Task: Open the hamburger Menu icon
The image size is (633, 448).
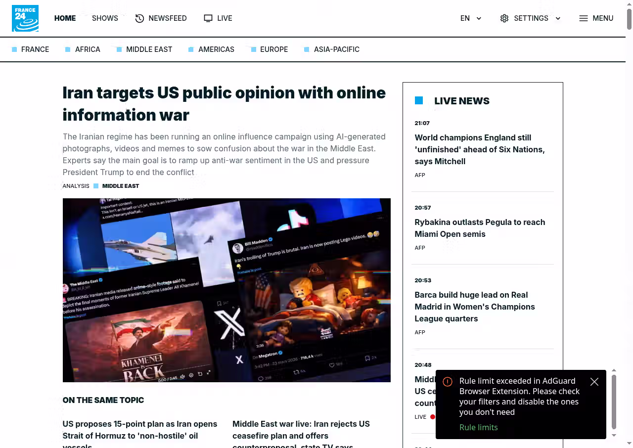Action: (584, 18)
